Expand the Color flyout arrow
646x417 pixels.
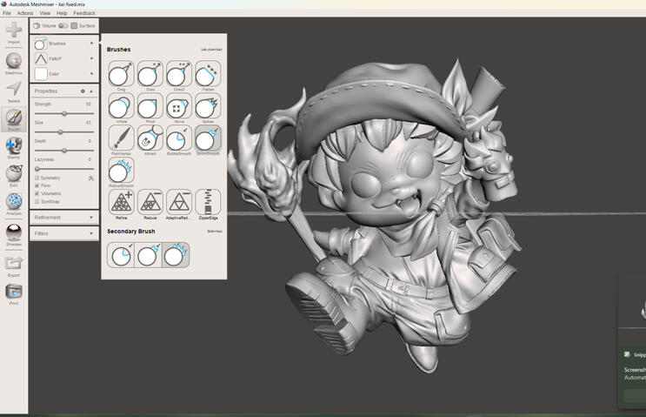pyautogui.click(x=91, y=74)
